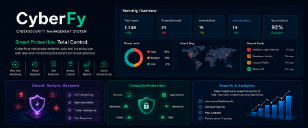
Task: Select the Data Protection icon
Action: click(x=53, y=65)
